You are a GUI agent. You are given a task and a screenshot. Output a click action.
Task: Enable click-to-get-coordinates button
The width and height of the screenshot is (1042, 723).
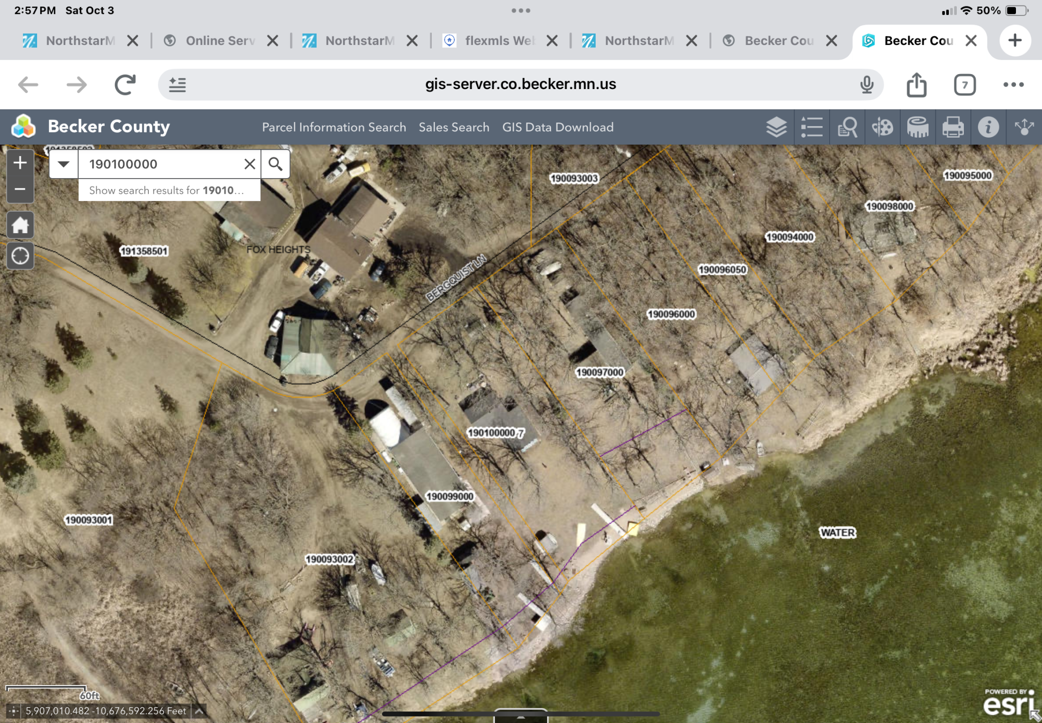tap(14, 710)
